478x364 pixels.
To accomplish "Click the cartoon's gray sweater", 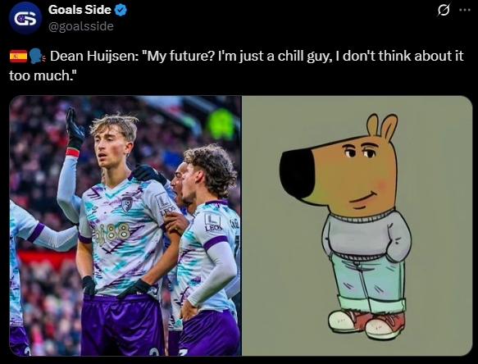I will (x=366, y=236).
